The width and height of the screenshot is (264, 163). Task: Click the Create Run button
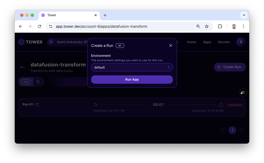(x=230, y=67)
